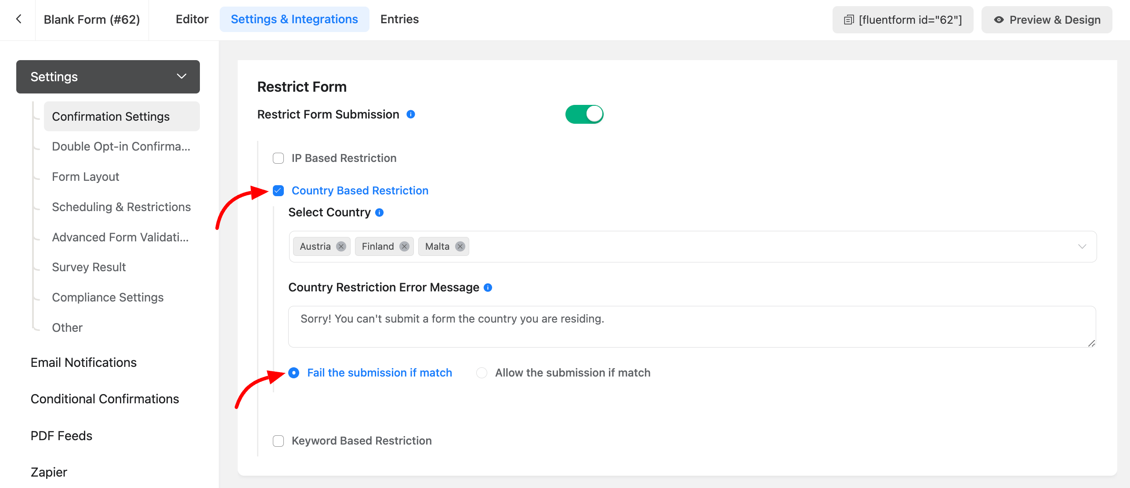Switch to the Editor tab

192,19
